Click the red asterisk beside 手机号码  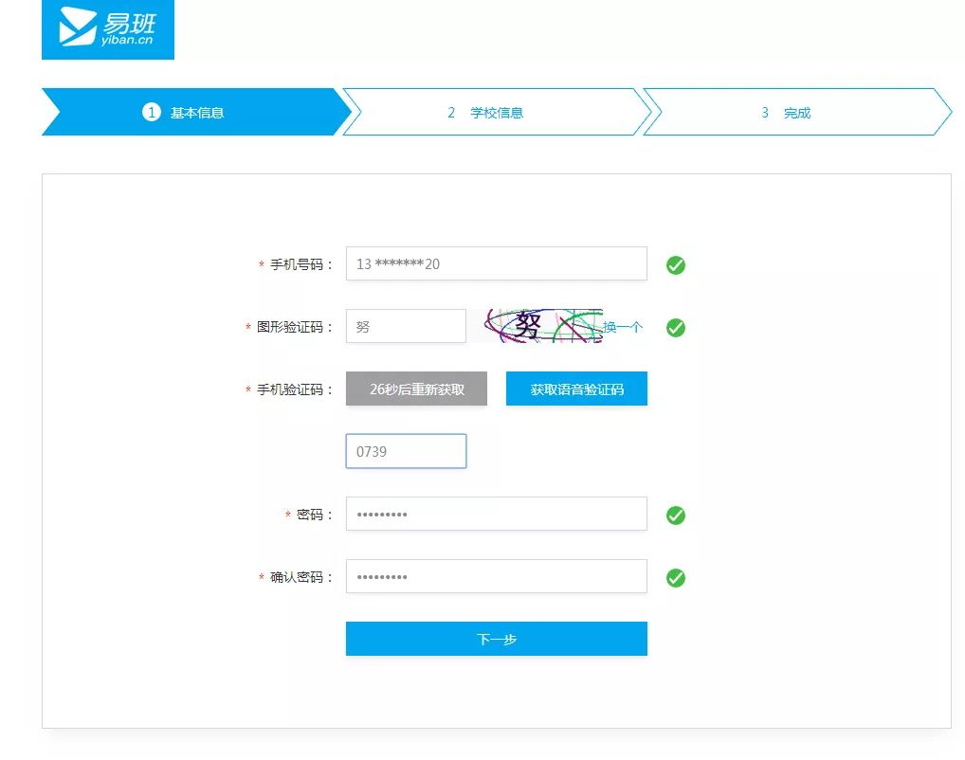click(263, 264)
